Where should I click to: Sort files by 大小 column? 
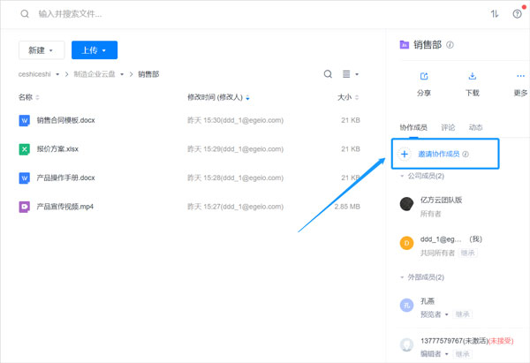click(x=348, y=97)
